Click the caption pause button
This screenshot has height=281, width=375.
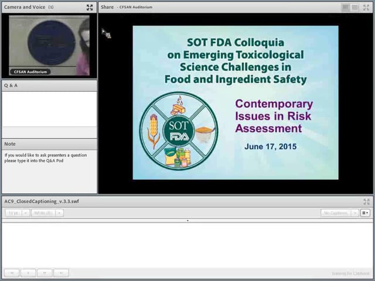(45, 273)
